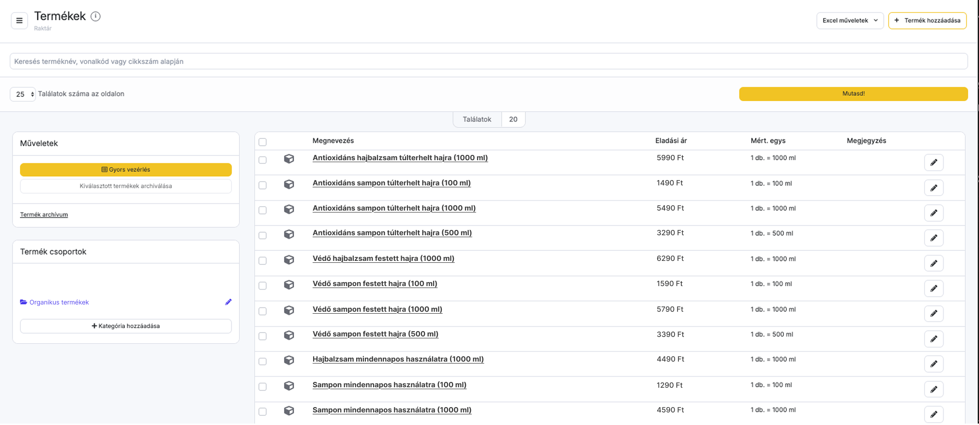Open the hamburger menu beside Termékek

19,20
